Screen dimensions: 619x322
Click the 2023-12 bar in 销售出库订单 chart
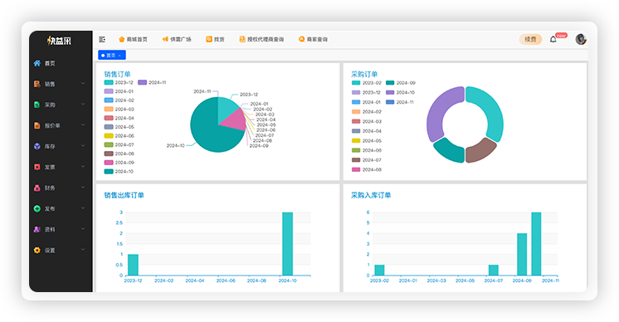133,265
